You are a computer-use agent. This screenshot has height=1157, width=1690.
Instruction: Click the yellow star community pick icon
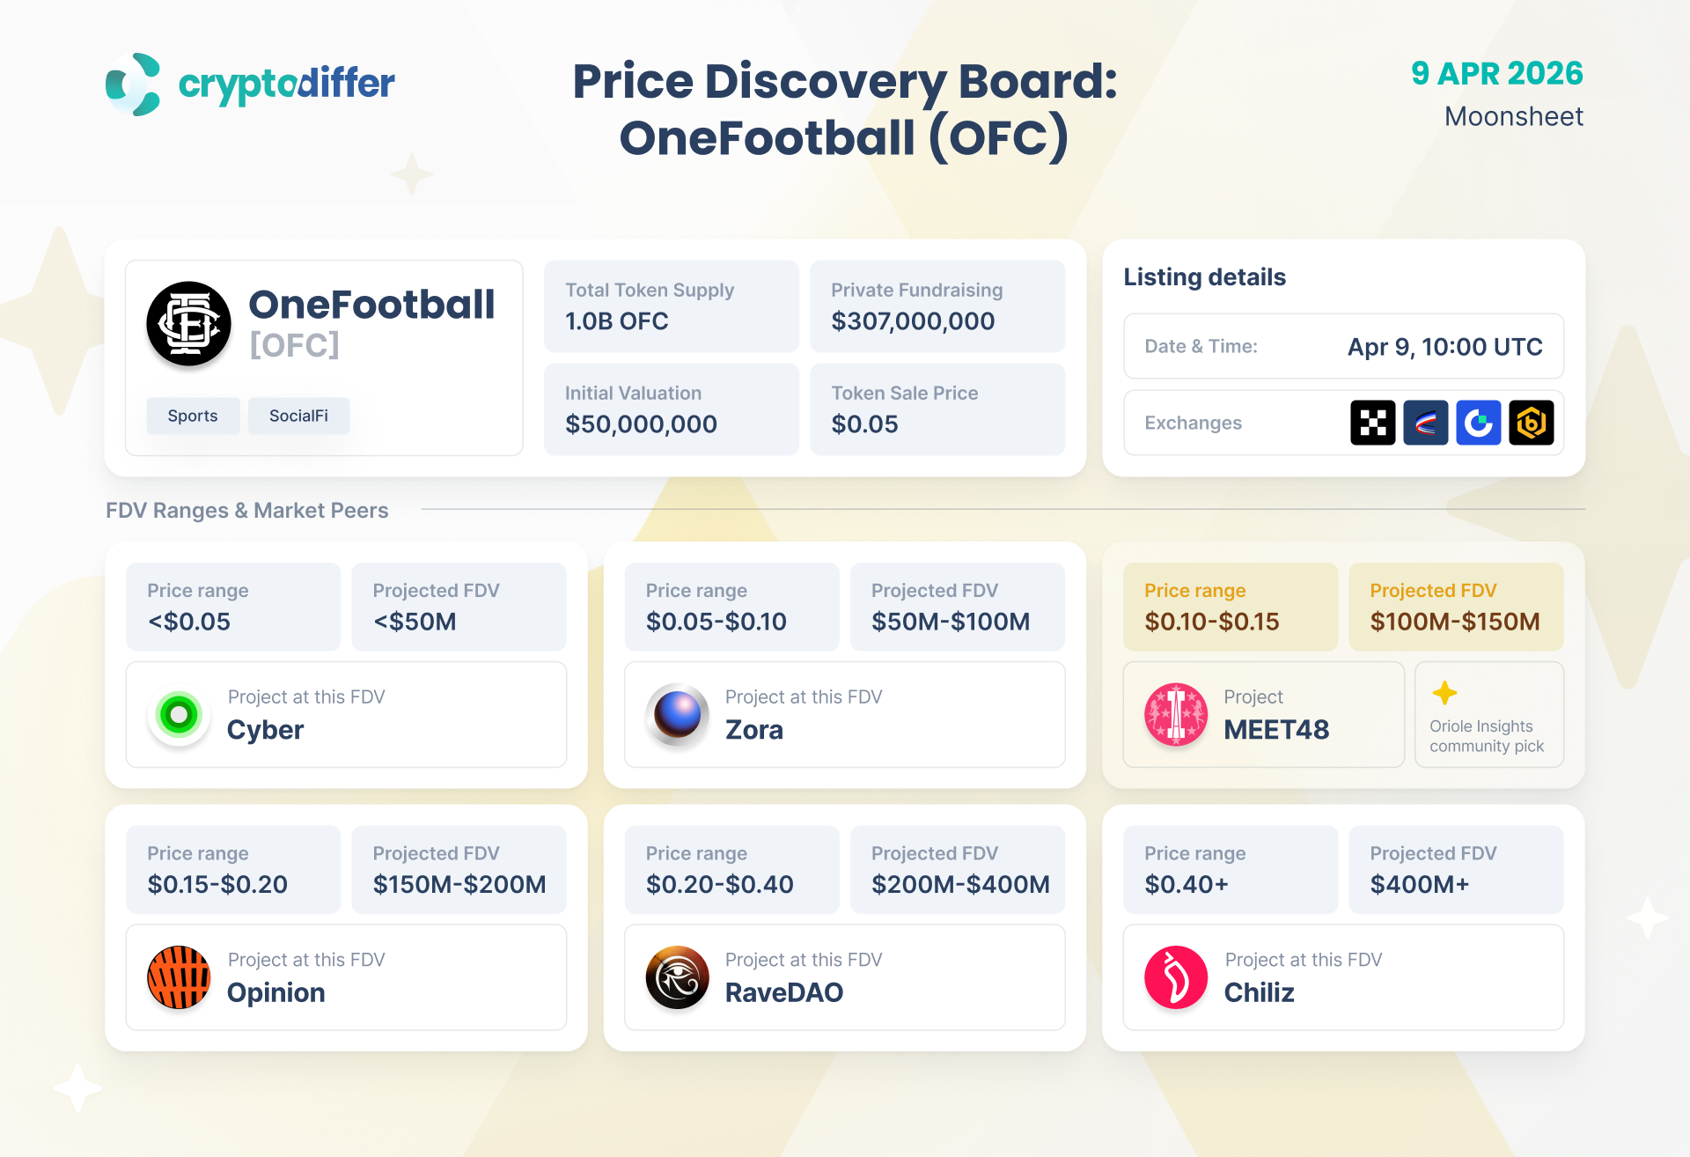pos(1444,693)
